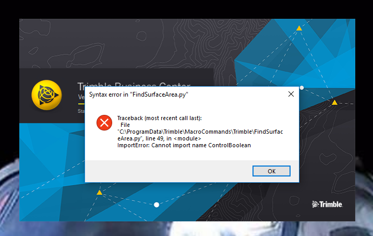Click yellow triangle right of the dialog
The width and height of the screenshot is (373, 236).
click(335, 102)
